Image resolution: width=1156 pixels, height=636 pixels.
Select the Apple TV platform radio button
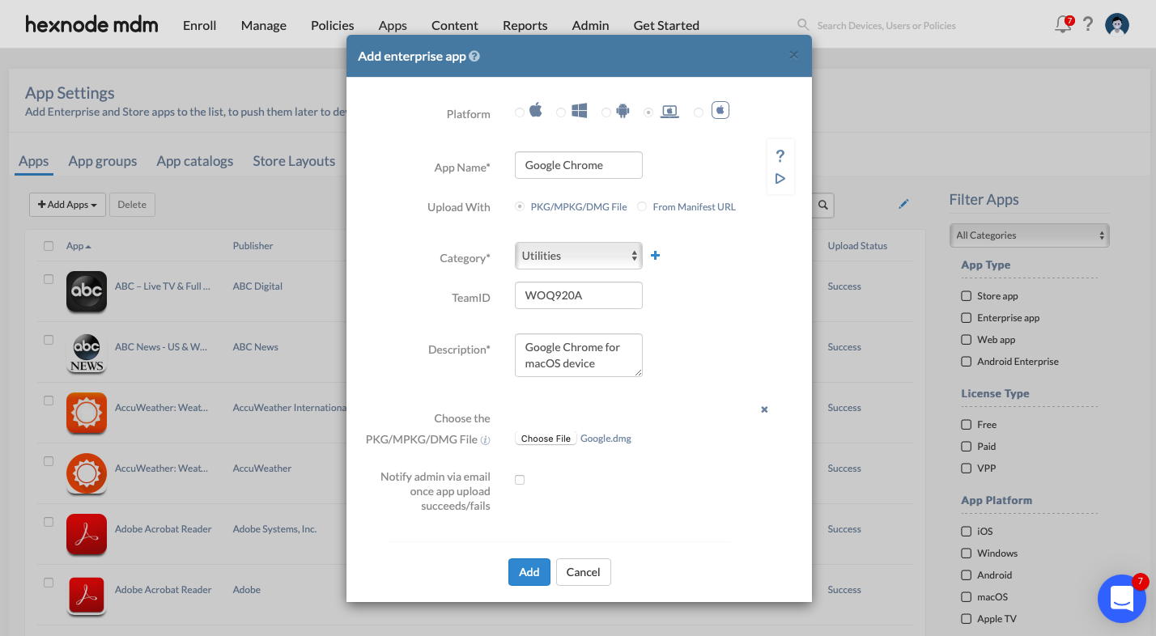click(699, 113)
